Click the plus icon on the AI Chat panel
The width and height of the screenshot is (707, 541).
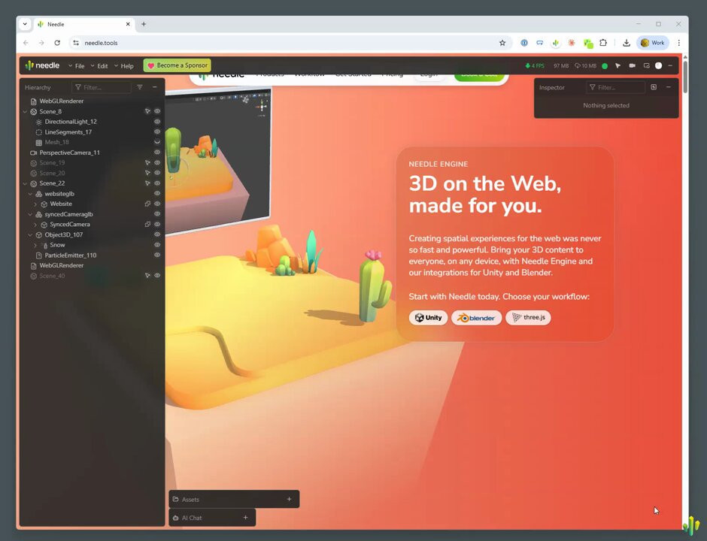[x=245, y=518]
